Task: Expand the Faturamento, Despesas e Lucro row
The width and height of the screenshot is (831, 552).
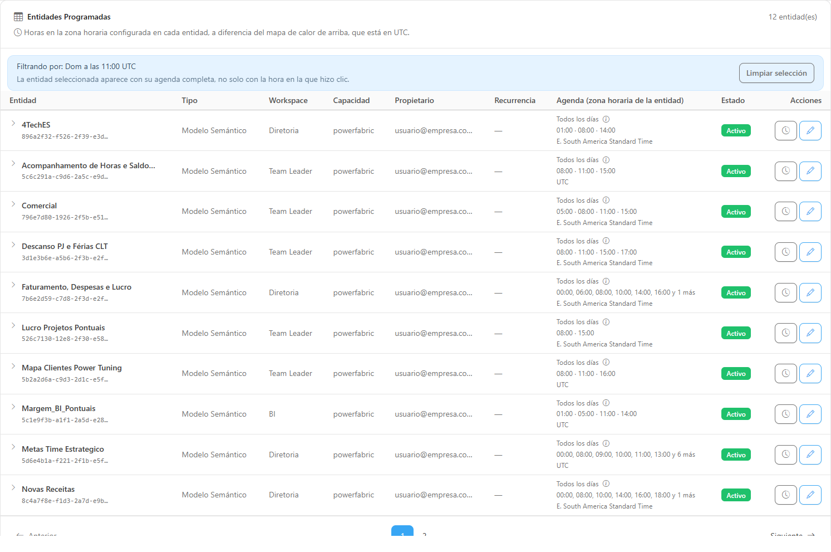Action: (x=13, y=285)
